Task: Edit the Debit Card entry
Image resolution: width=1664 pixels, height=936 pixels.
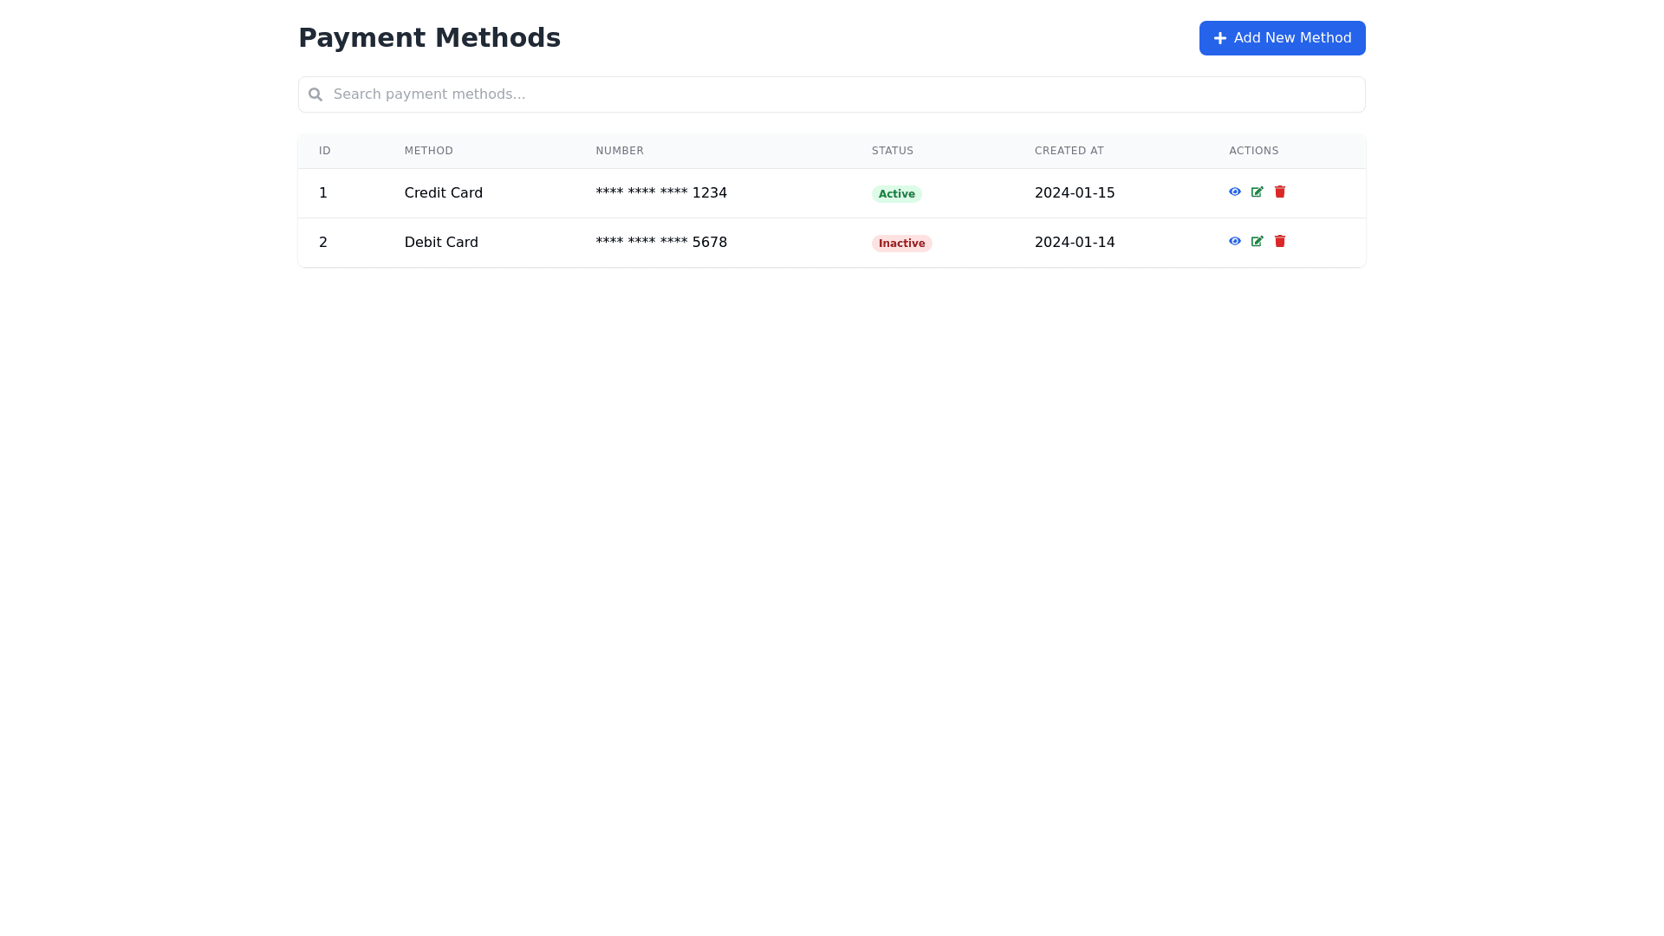Action: [1257, 241]
